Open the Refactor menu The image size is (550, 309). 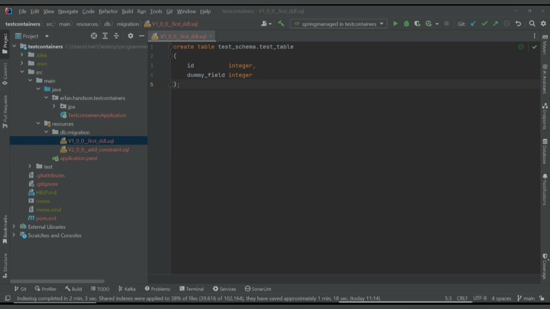click(108, 11)
